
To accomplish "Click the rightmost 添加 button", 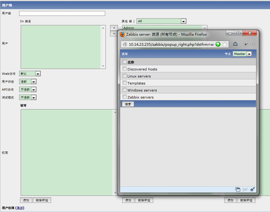I will pos(230,200).
